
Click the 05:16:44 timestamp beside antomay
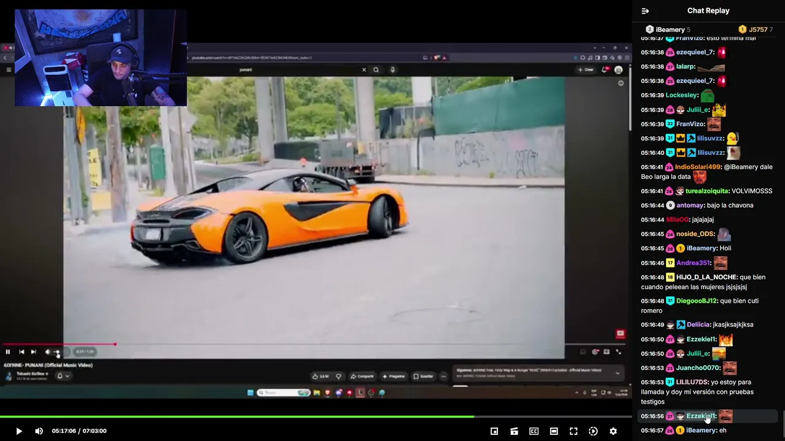pyautogui.click(x=653, y=205)
